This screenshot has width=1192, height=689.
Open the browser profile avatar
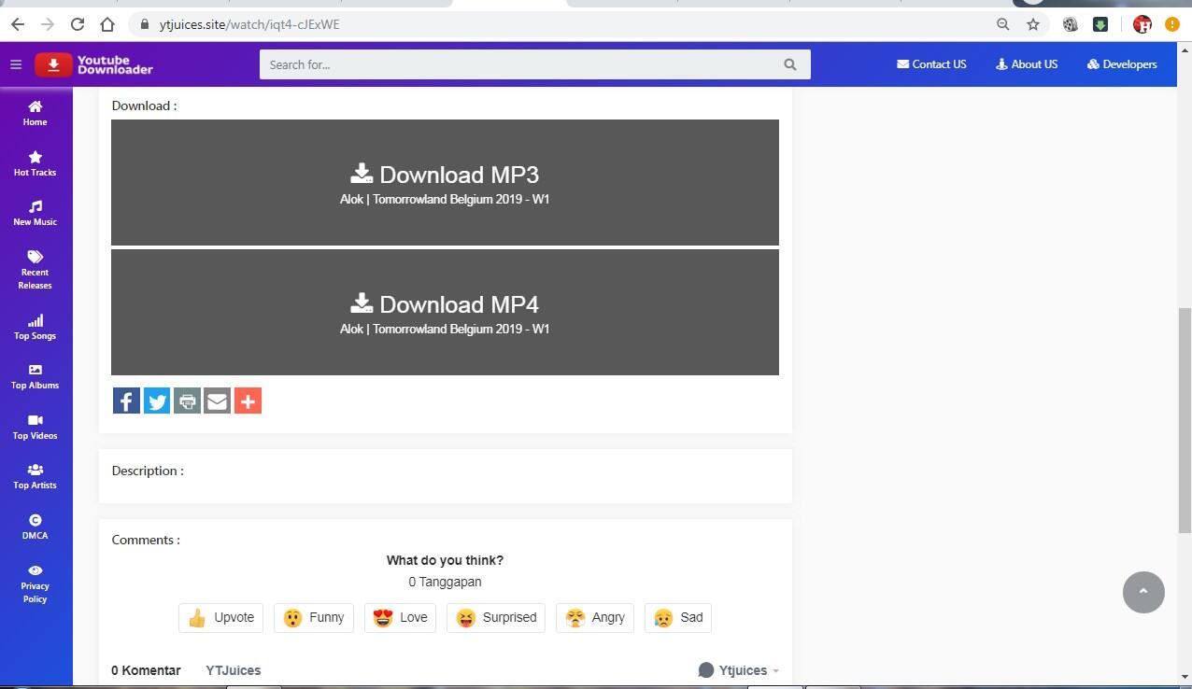[x=1142, y=24]
